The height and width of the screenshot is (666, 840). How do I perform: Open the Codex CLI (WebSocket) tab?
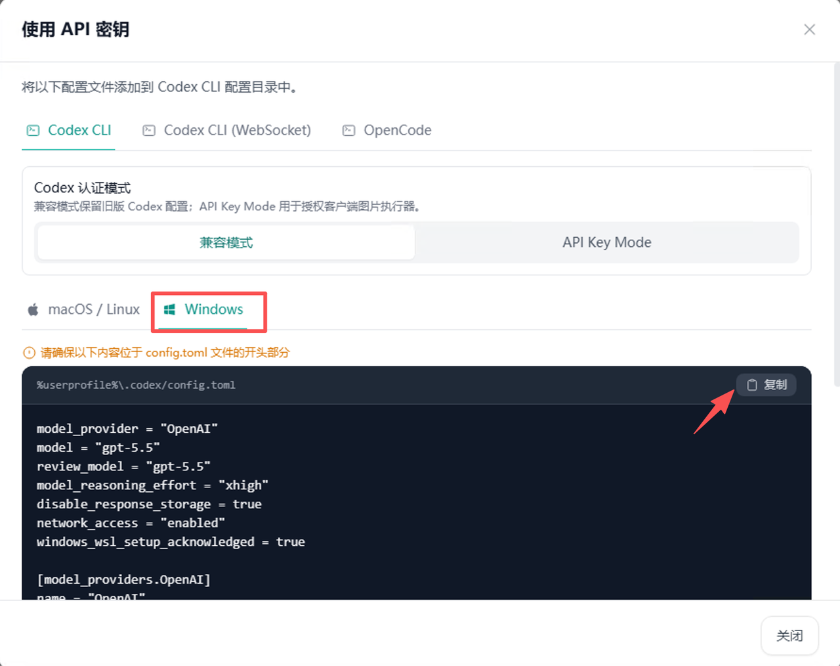[x=227, y=130]
